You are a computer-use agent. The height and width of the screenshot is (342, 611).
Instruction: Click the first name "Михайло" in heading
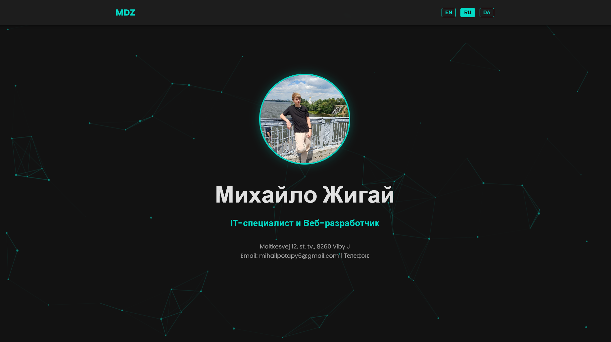tap(266, 195)
